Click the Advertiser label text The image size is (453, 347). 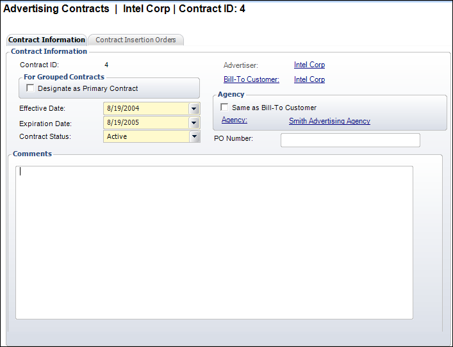click(241, 65)
